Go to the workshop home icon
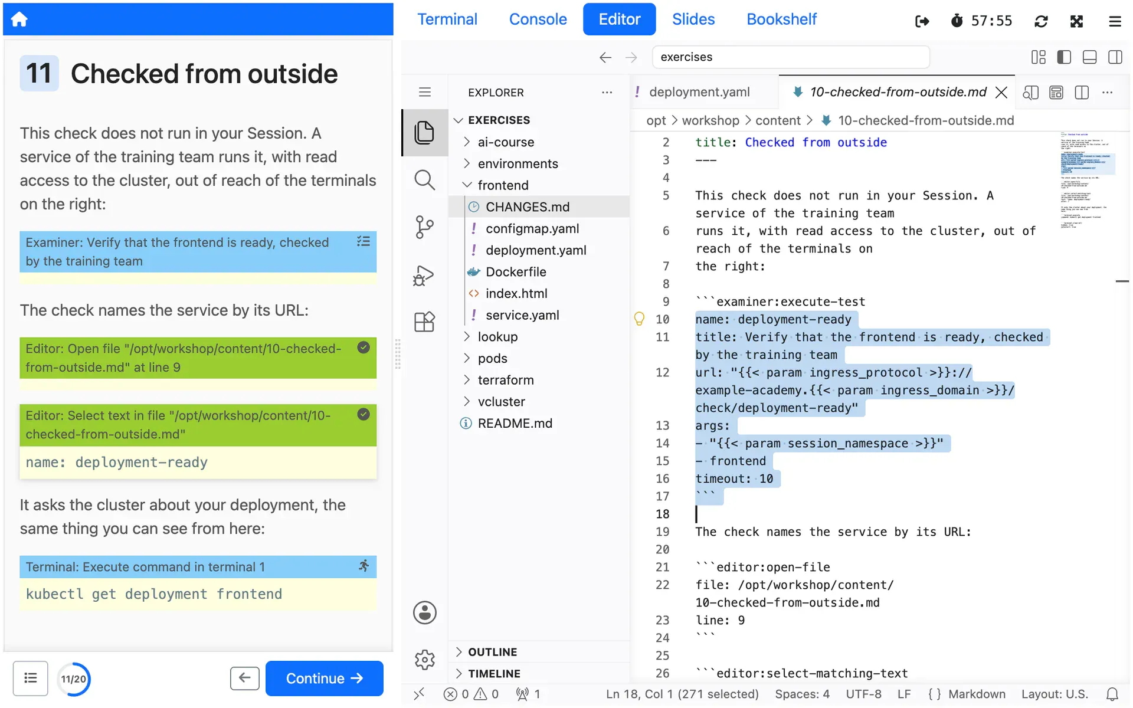The height and width of the screenshot is (708, 1133). click(19, 19)
